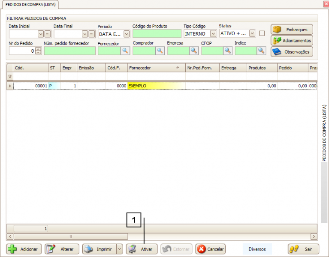Open Adiantamentos with the money icon
The height and width of the screenshot is (257, 329).
(x=292, y=41)
